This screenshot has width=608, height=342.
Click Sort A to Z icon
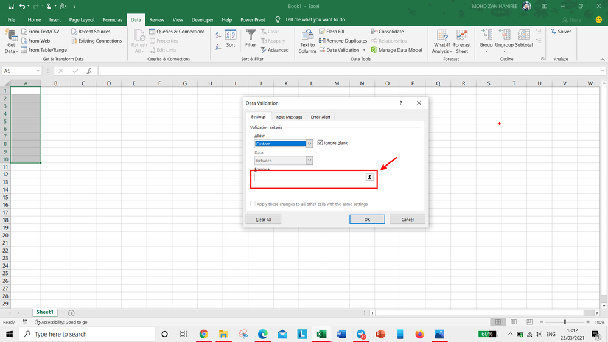pos(218,35)
